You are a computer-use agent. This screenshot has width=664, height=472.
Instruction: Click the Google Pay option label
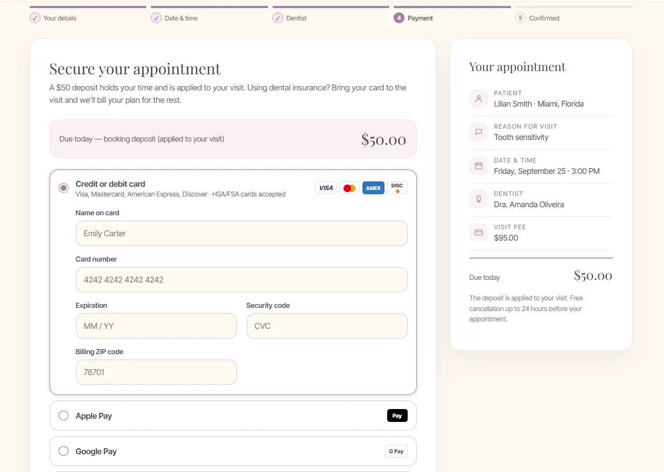point(96,451)
